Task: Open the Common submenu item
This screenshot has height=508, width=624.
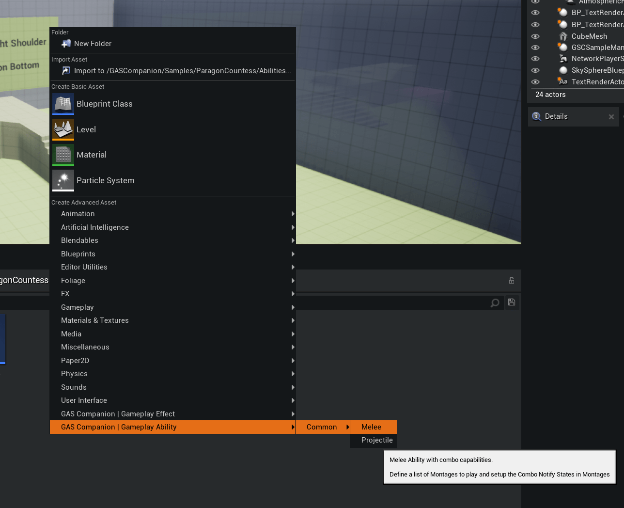Action: point(323,427)
